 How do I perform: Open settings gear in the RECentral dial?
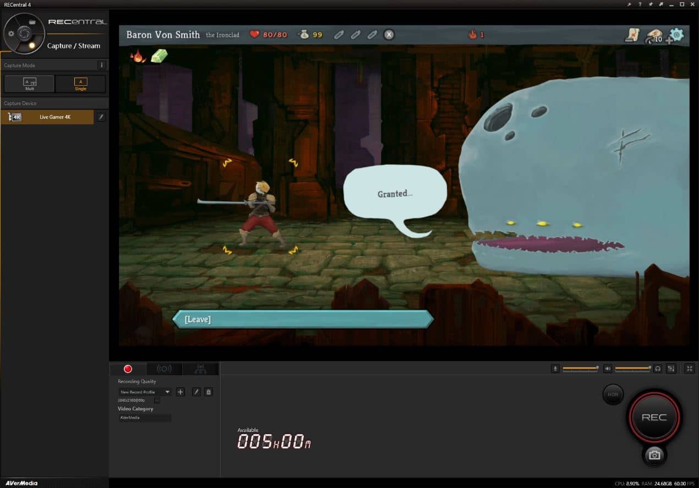pyautogui.click(x=11, y=34)
